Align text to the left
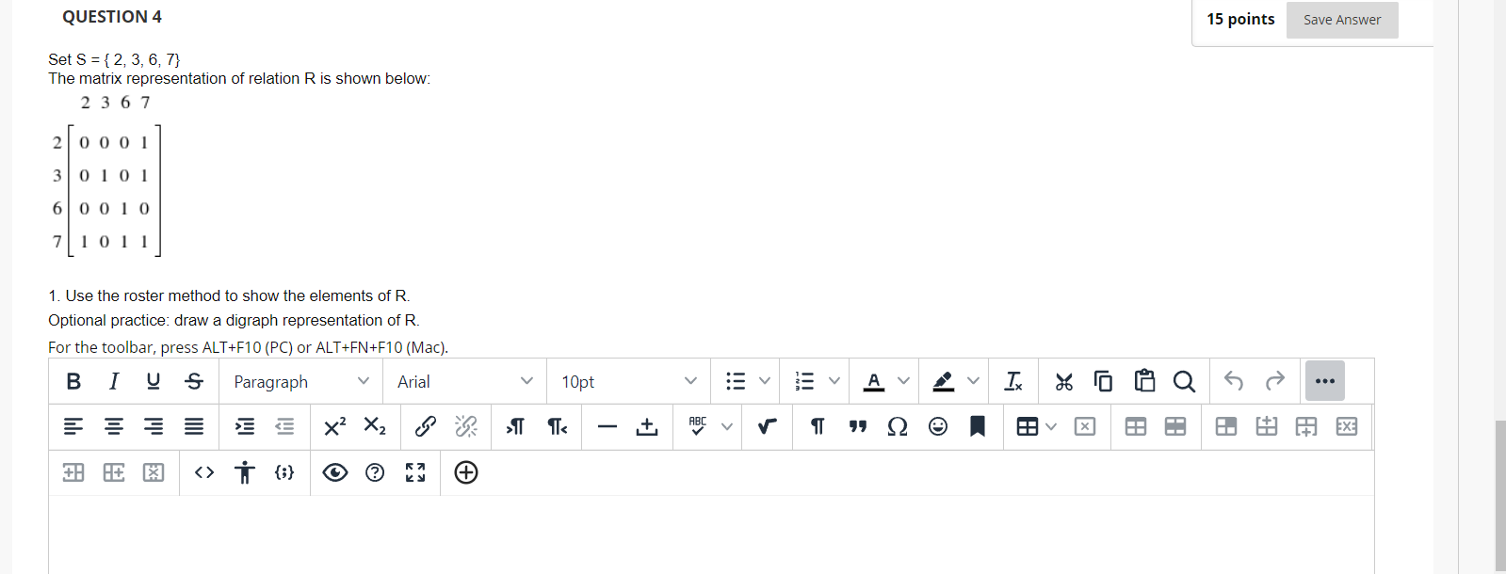The image size is (1506, 574). pyautogui.click(x=73, y=426)
